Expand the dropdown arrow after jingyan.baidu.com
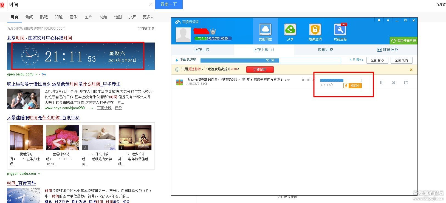Screen dimensions: 446x203 click(39, 174)
